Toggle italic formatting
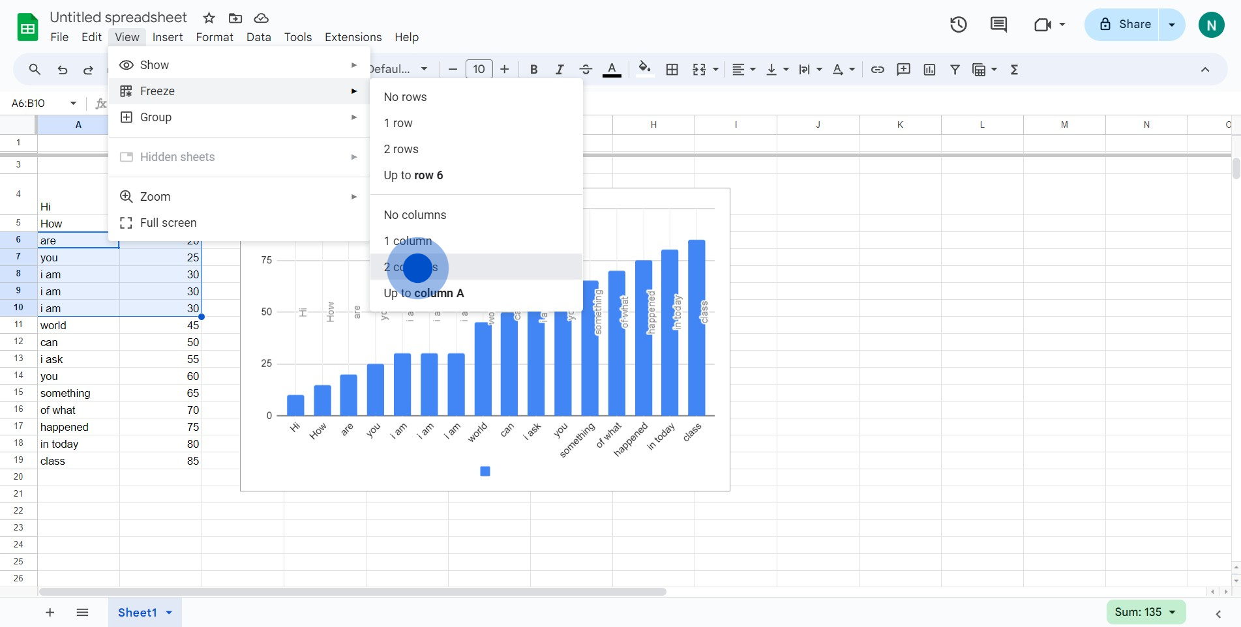Image resolution: width=1241 pixels, height=627 pixels. [x=559, y=70]
